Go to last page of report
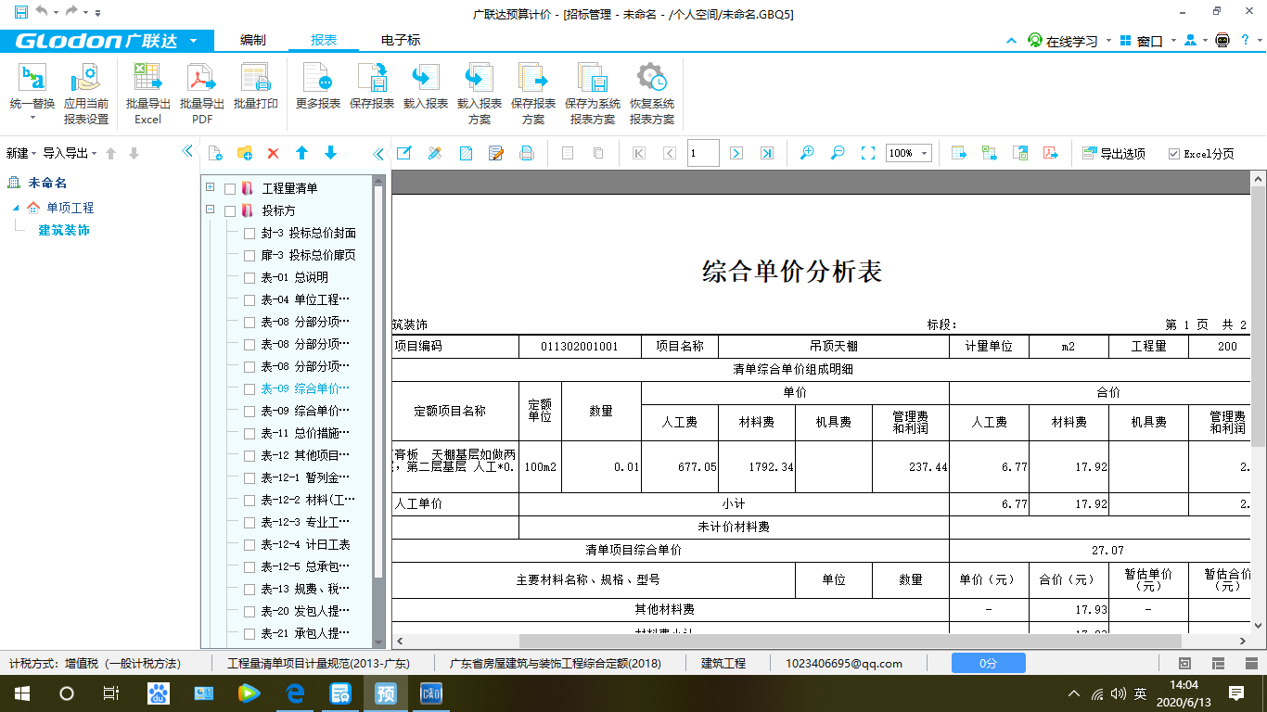Image resolution: width=1267 pixels, height=712 pixels. (767, 153)
